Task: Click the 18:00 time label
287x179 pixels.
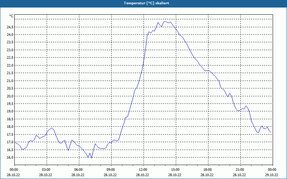Action: [x=208, y=170]
